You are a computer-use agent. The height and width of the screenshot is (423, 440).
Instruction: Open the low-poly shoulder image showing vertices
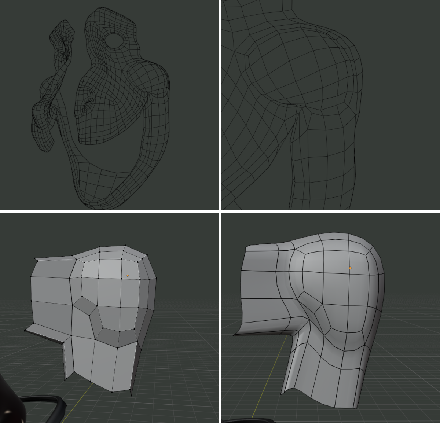pos(109,318)
